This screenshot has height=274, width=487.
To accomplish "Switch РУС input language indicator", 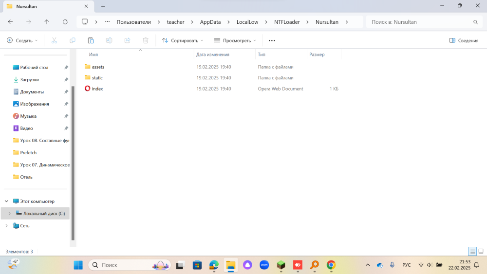I will (406, 265).
